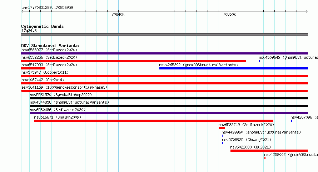Open nsv1067442 (Coe2014) variant label
This screenshot has height=172, width=318.
[43, 80]
